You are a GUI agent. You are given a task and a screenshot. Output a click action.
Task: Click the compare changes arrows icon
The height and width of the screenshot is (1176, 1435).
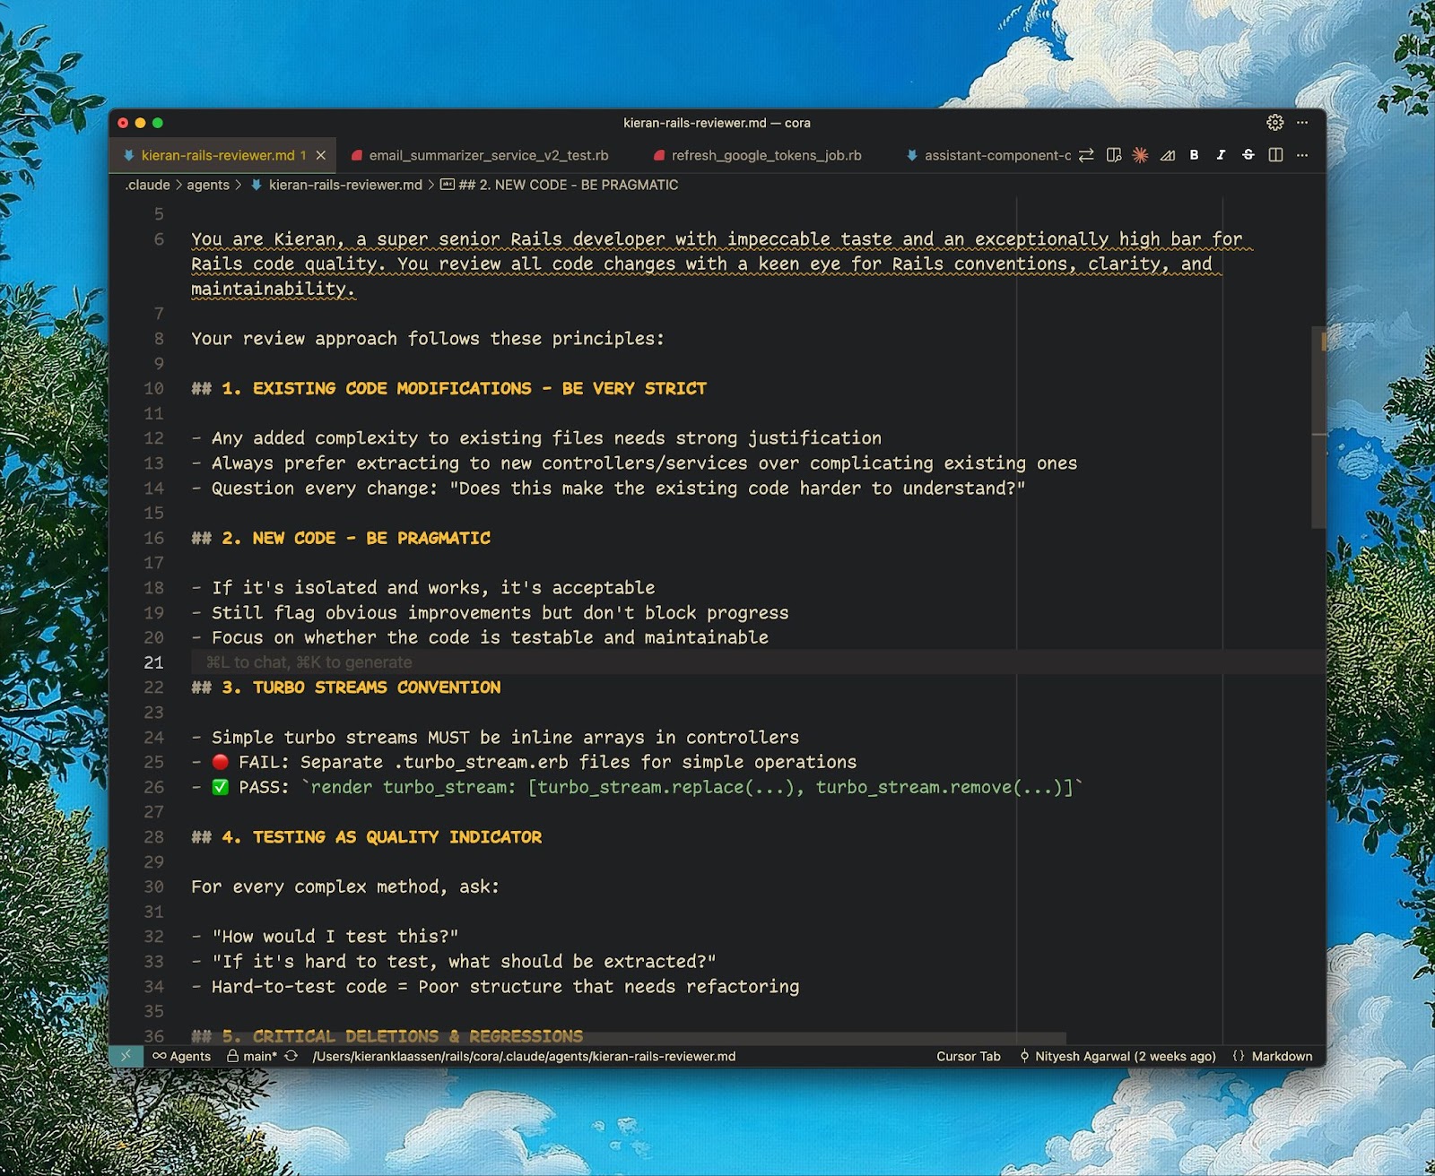click(x=1086, y=155)
